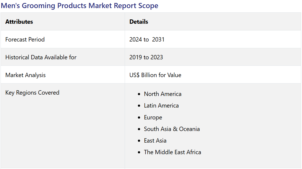Click the bullet point beside Europe
Viewport: 302px width, 169px height.
coord(139,118)
